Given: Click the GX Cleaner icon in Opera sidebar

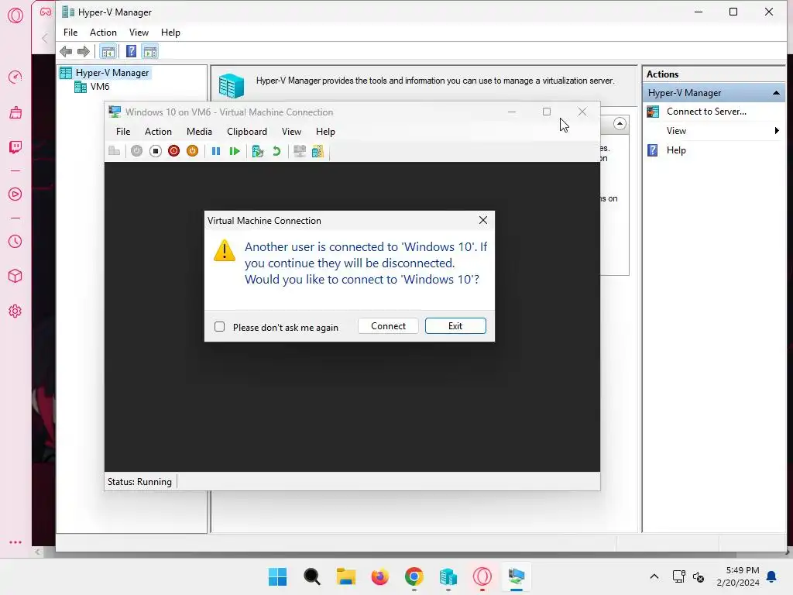Looking at the screenshot, I should 15,112.
